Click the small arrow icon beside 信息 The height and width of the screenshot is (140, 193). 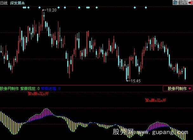point(190,3)
